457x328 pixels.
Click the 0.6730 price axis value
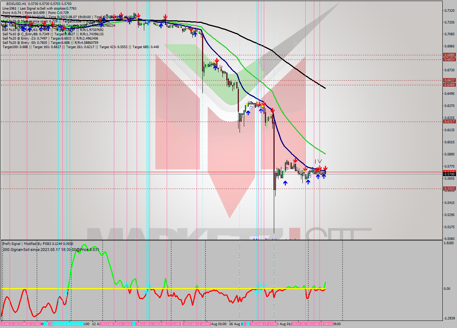449,70
